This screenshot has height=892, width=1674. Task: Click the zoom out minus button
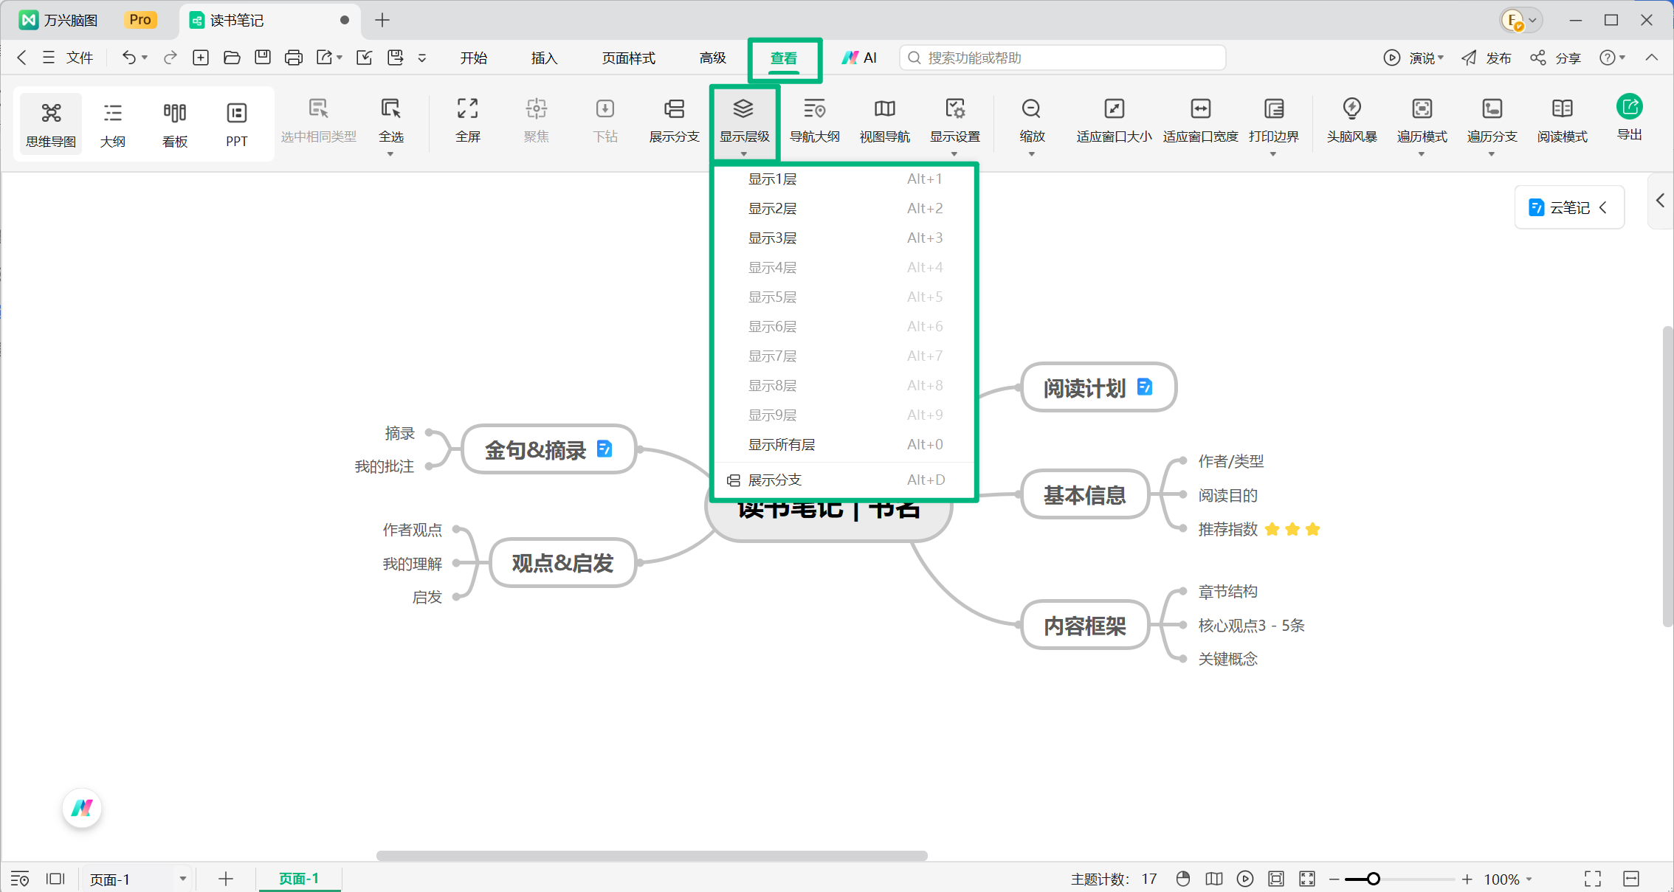coord(1334,879)
